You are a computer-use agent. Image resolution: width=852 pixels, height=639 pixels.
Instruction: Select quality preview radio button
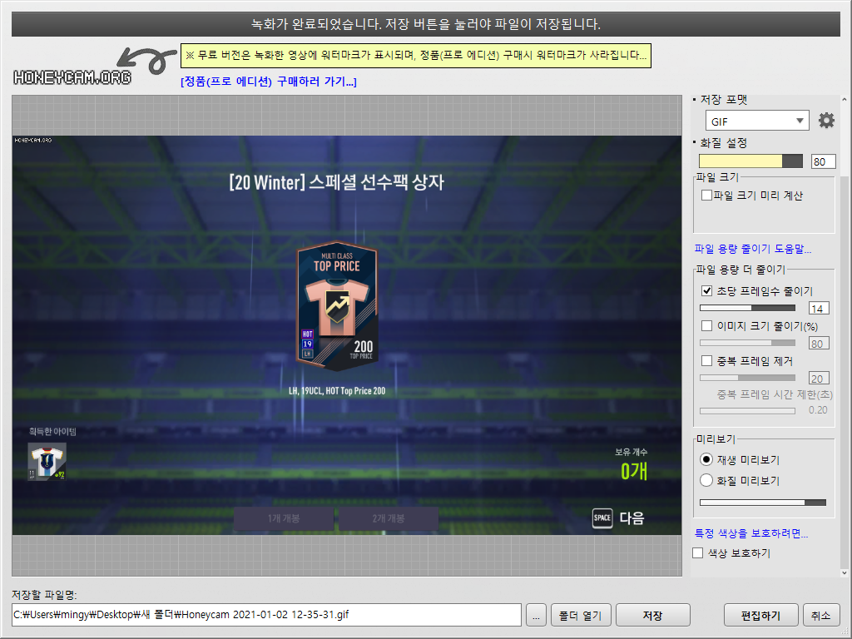coord(706,480)
